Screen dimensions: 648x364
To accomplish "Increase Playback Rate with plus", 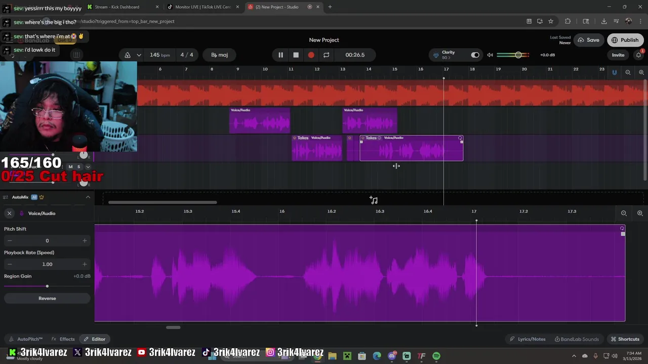I will [85, 264].
